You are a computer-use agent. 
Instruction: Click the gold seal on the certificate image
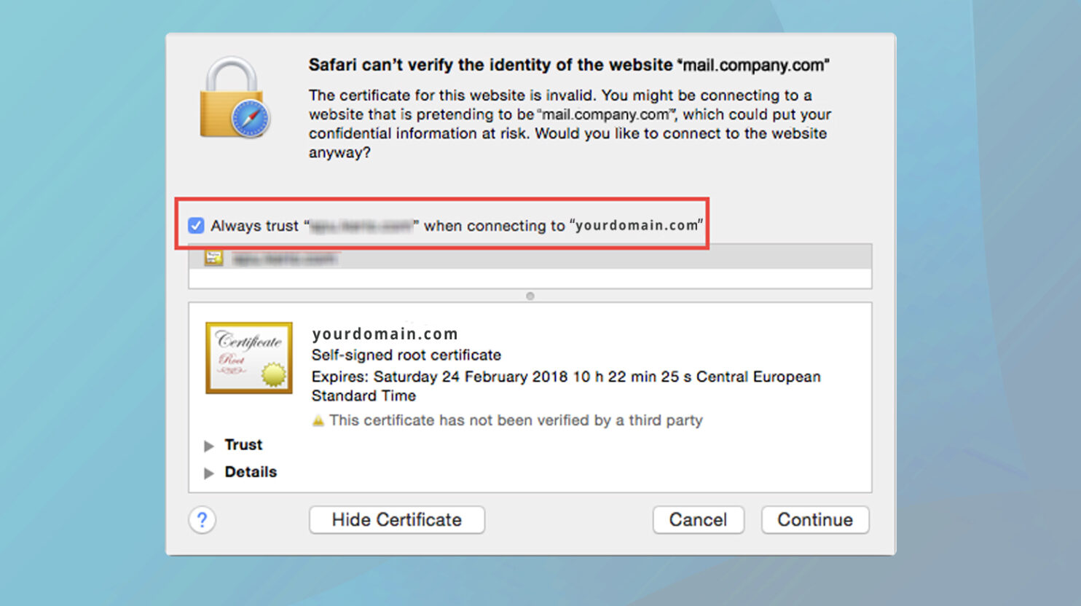pos(273,374)
